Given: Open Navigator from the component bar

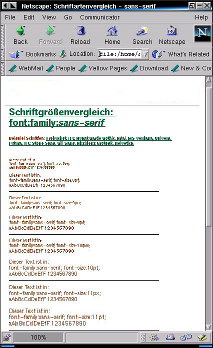Looking at the screenshot, I should point(153,338).
